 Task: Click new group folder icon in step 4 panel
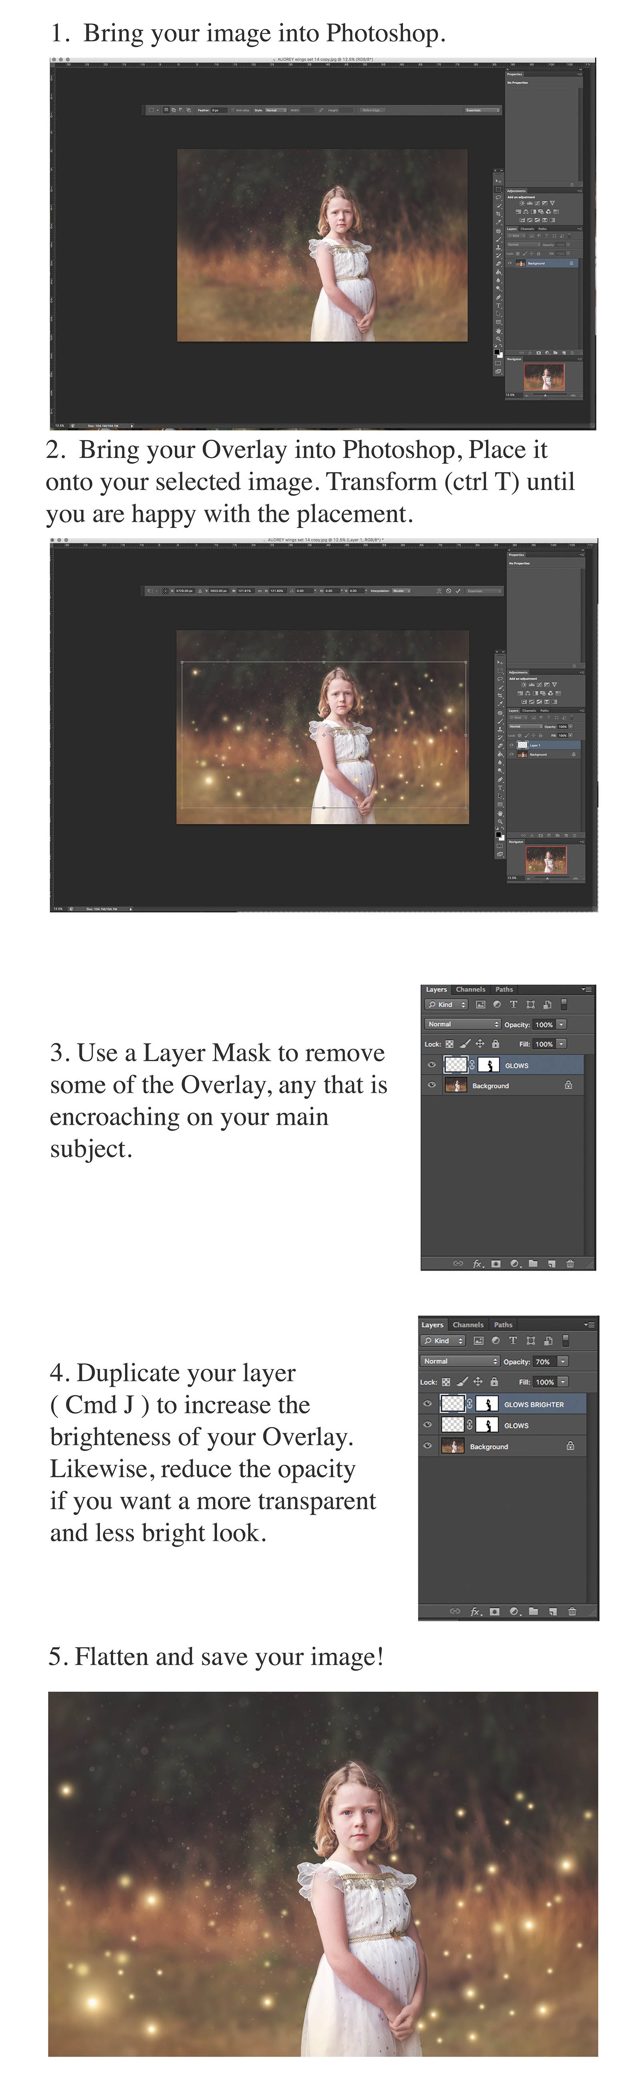pos(532,1610)
